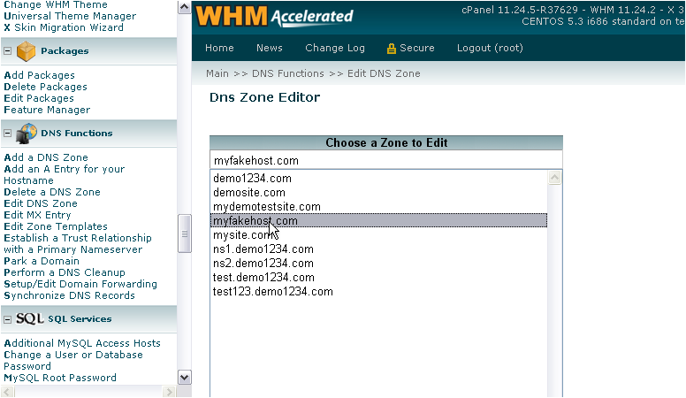Click sidebar scroll up arrow
The height and width of the screenshot is (398, 686).
184,7
